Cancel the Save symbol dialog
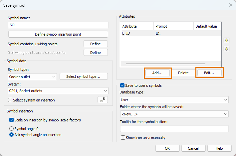The height and width of the screenshot is (156, 236). pyautogui.click(x=193, y=148)
